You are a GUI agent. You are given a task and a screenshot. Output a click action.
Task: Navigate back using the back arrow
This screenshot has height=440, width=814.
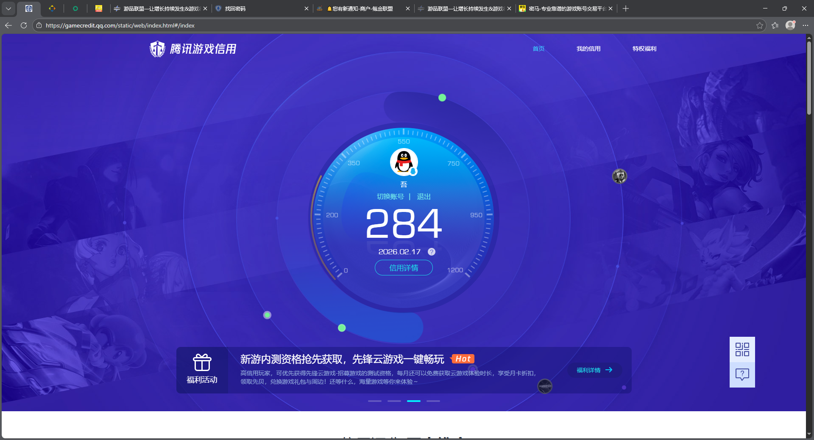(x=8, y=25)
